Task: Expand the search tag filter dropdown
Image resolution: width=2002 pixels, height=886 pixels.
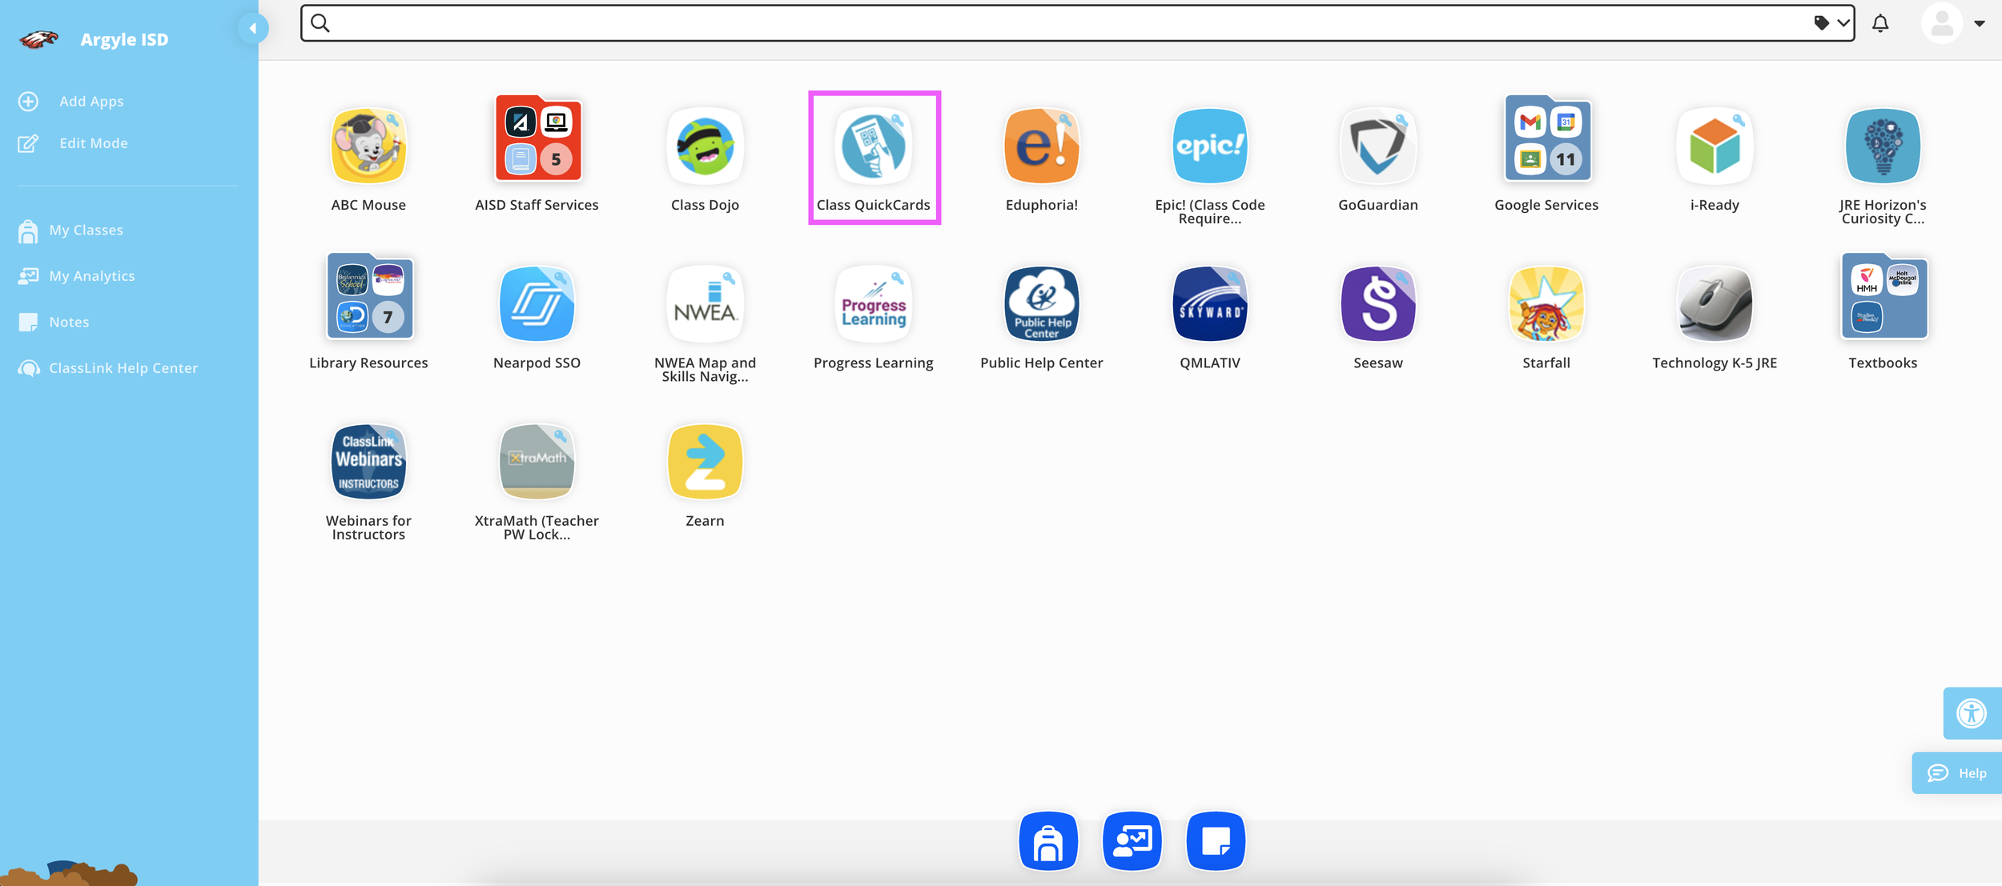Action: tap(1832, 23)
